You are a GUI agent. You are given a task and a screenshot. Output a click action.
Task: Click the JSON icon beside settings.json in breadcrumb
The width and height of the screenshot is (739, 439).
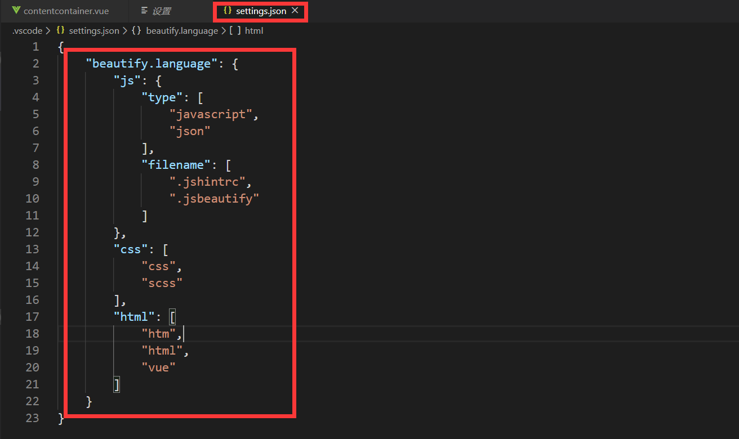click(60, 30)
